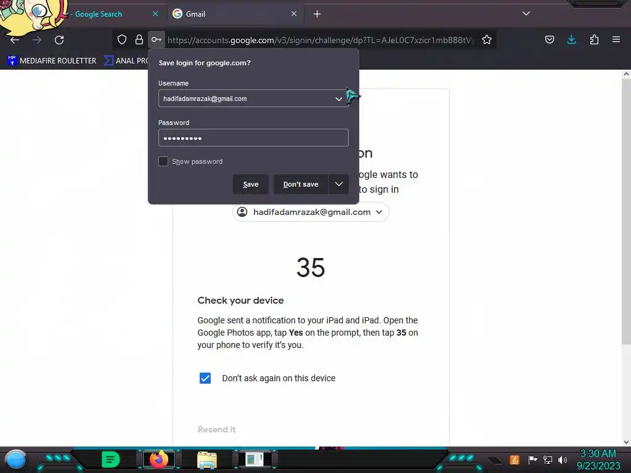631x473 pixels.
Task: Switch to the Gmail tab
Action: point(235,14)
